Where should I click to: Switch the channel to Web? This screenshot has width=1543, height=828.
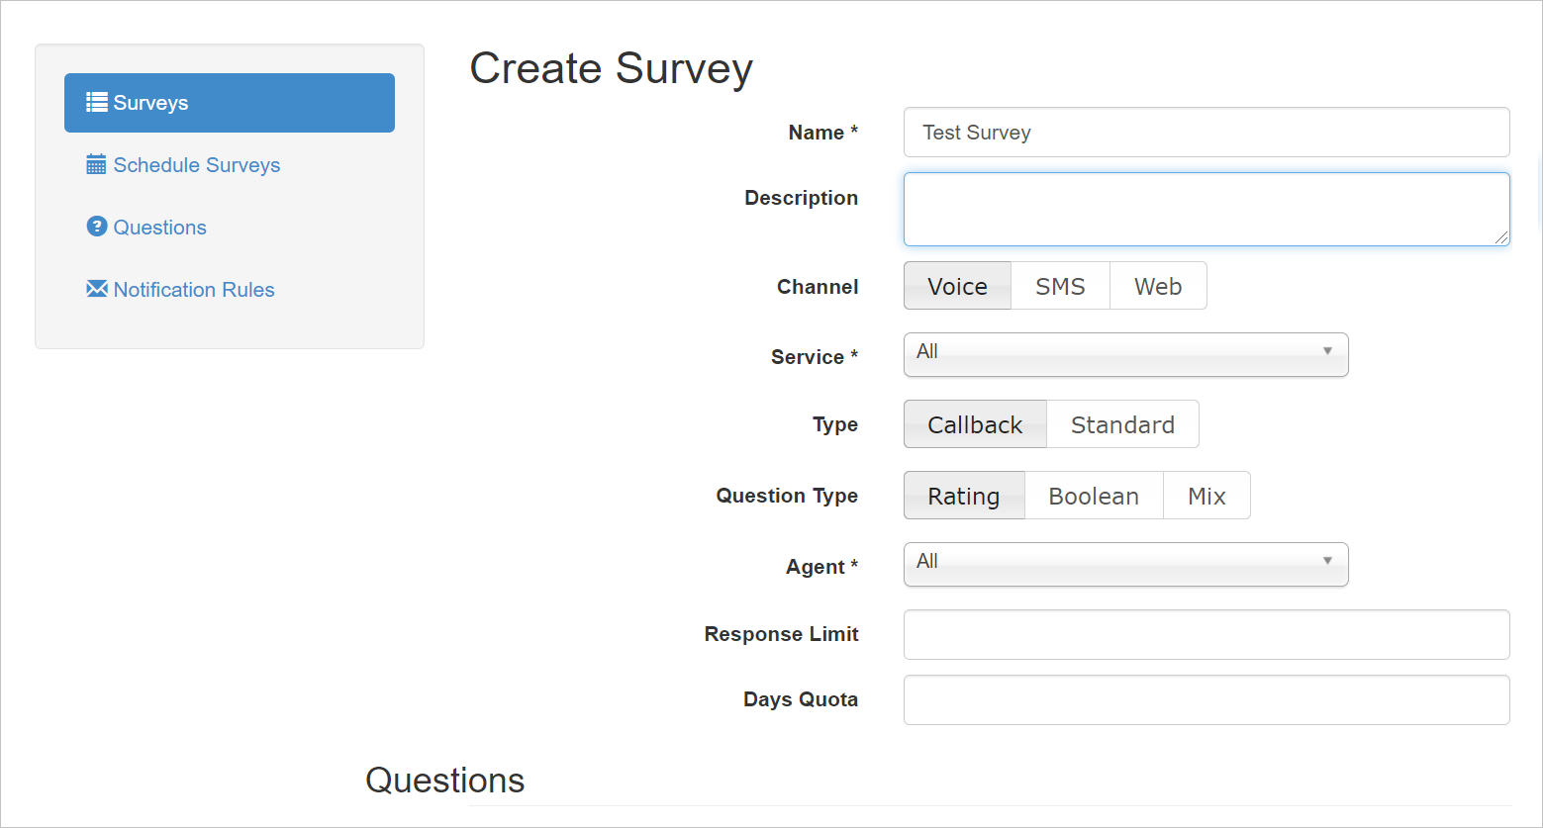pyautogui.click(x=1158, y=285)
